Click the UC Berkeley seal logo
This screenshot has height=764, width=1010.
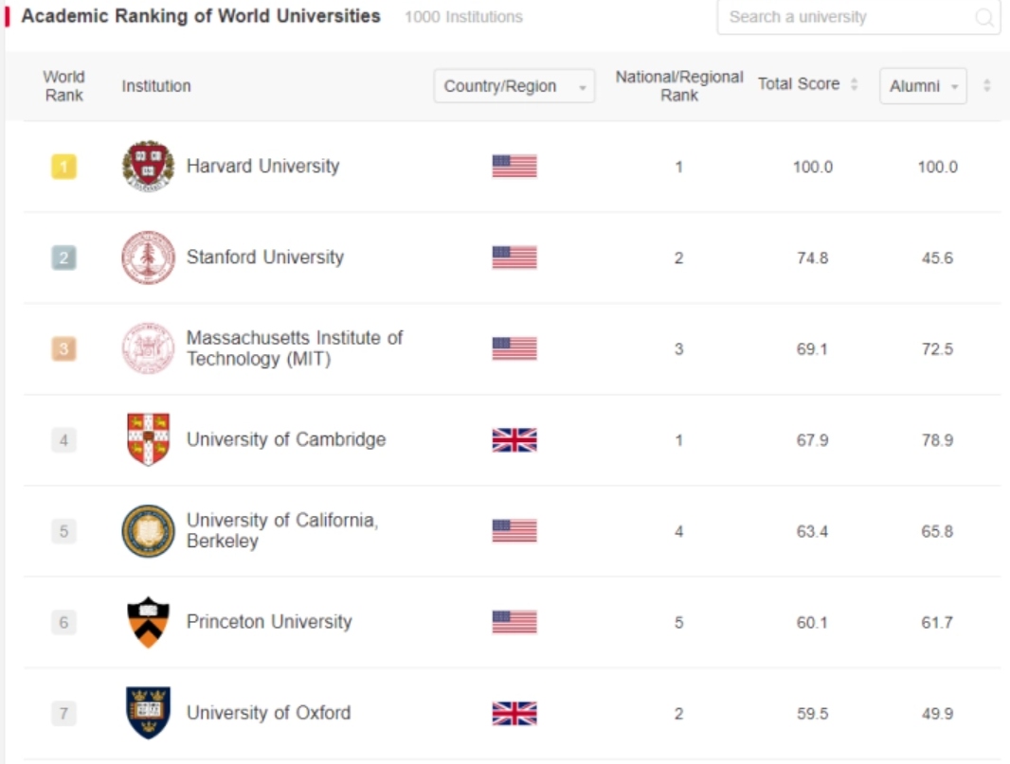[148, 531]
